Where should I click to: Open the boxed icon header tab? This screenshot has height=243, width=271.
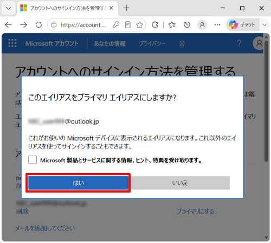[182, 43]
